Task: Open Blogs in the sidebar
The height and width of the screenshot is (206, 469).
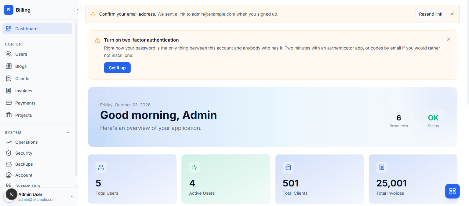Action: coord(37,66)
